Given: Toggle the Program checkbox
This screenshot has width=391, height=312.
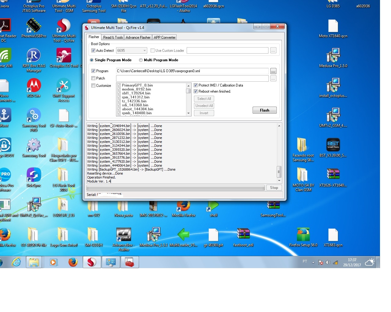Looking at the screenshot, I should pyautogui.click(x=93, y=71).
